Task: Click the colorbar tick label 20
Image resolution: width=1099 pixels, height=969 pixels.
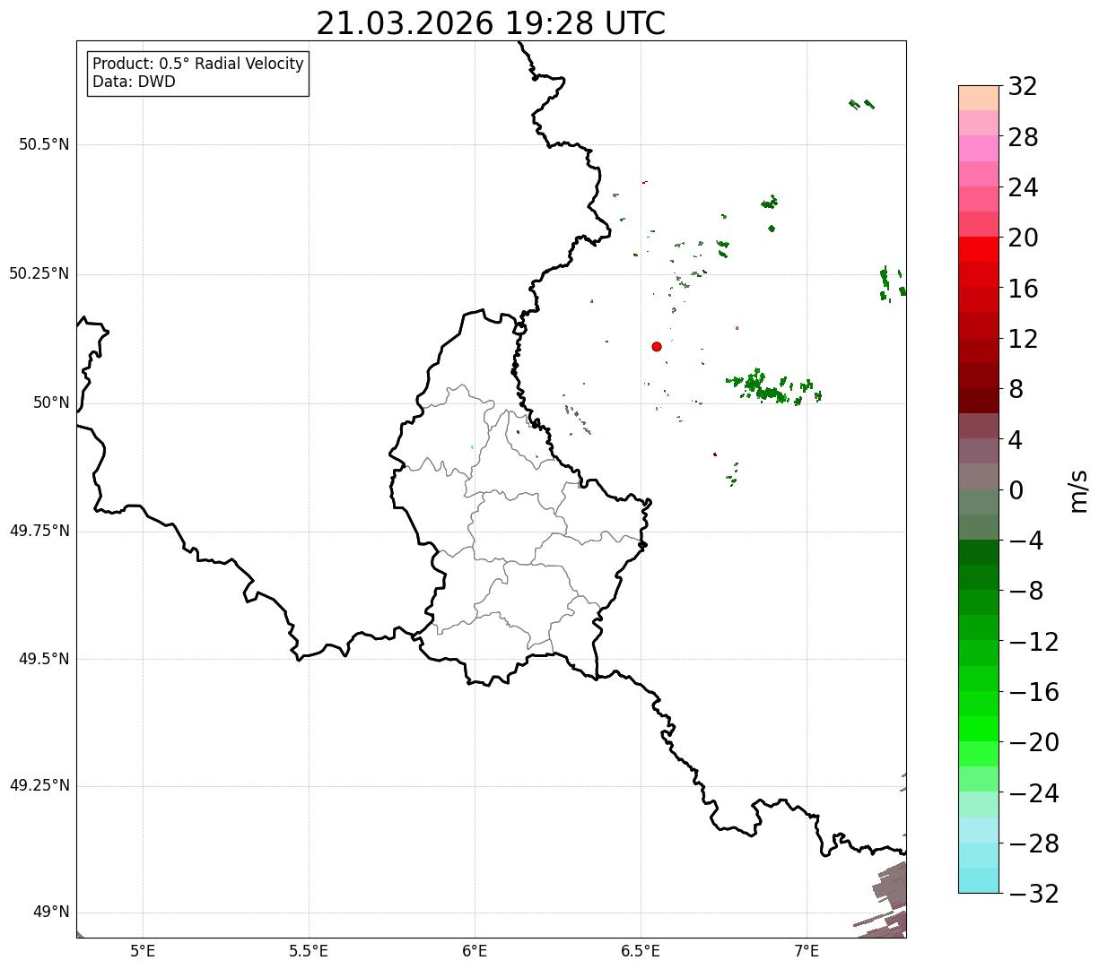Action: tap(1023, 238)
